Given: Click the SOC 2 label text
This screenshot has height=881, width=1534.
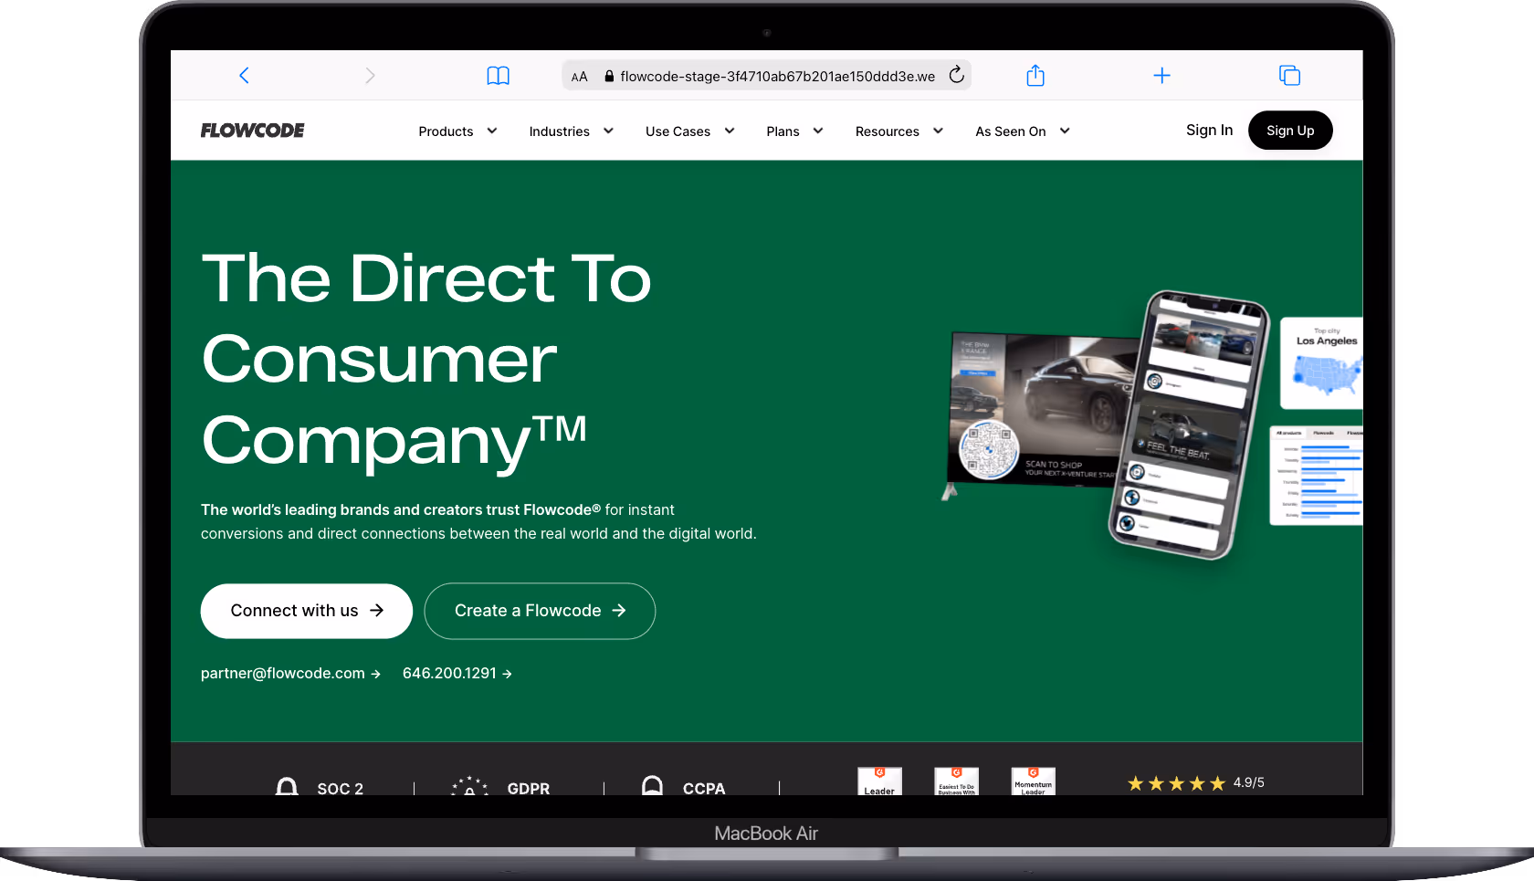Looking at the screenshot, I should [x=340, y=789].
